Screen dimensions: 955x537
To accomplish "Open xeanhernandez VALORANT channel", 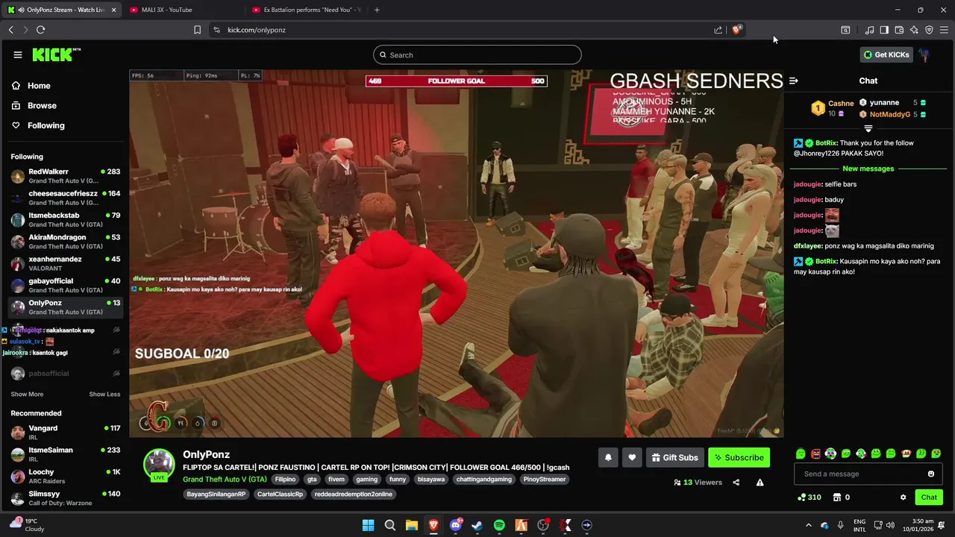I will (x=66, y=263).
